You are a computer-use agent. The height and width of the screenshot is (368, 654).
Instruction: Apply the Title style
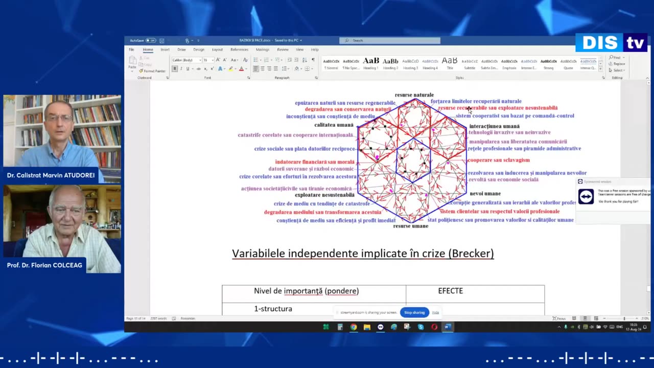450,63
